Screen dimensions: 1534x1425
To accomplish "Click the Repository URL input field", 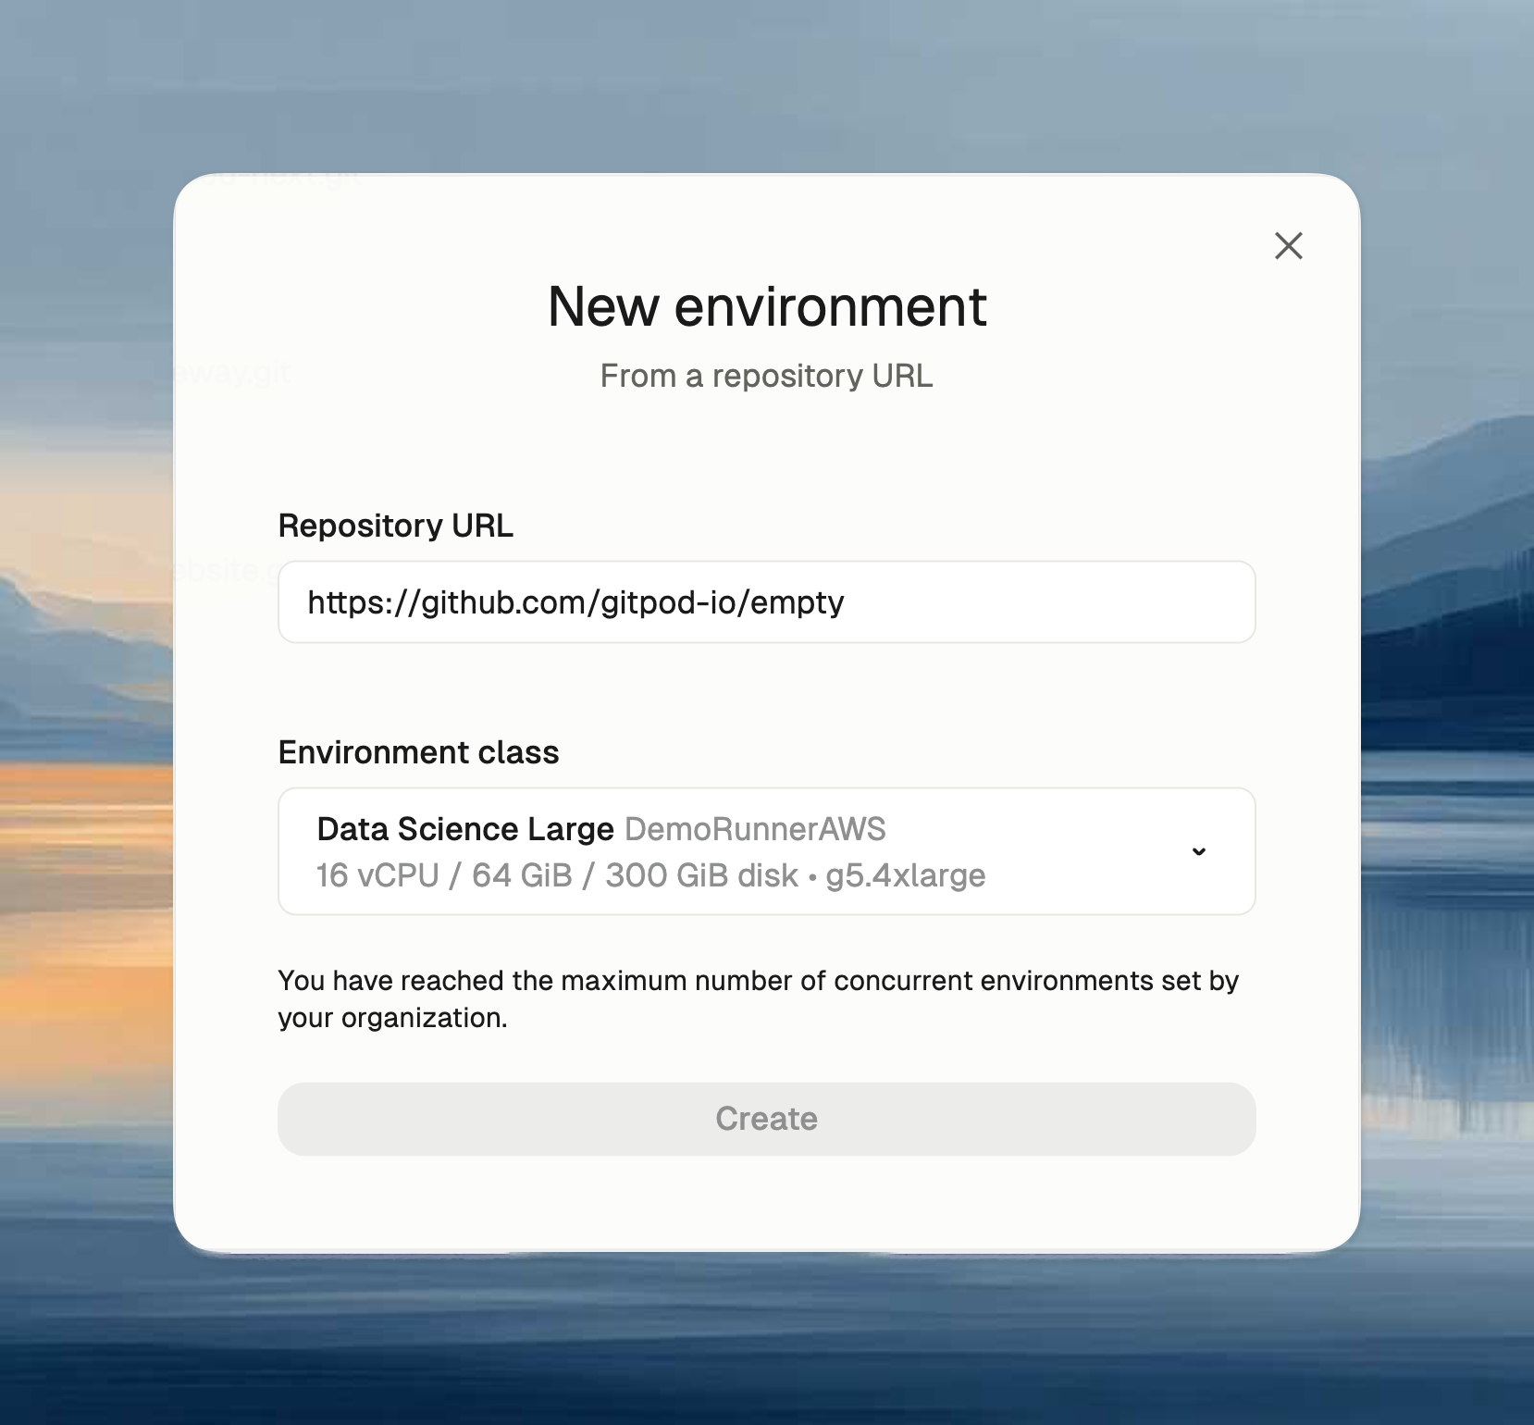I will click(x=766, y=602).
